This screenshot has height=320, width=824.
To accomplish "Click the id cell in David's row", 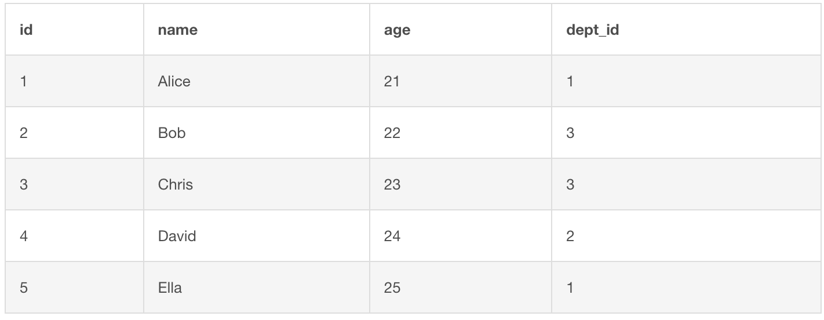I will pos(24,237).
